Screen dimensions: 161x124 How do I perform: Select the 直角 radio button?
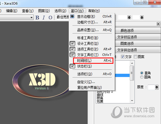coord(142,73)
